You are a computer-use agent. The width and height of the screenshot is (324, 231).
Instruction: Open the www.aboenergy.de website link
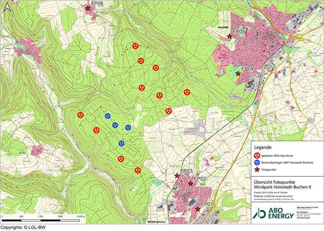[x=302, y=218]
